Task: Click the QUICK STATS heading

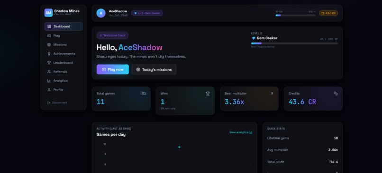Action: point(276,129)
